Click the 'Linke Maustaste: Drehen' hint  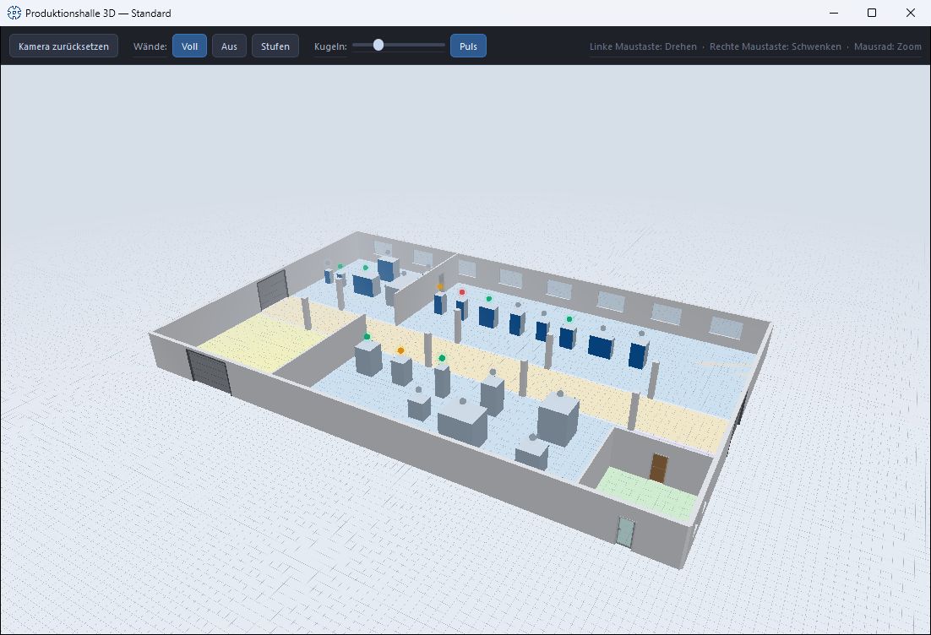[x=643, y=46]
